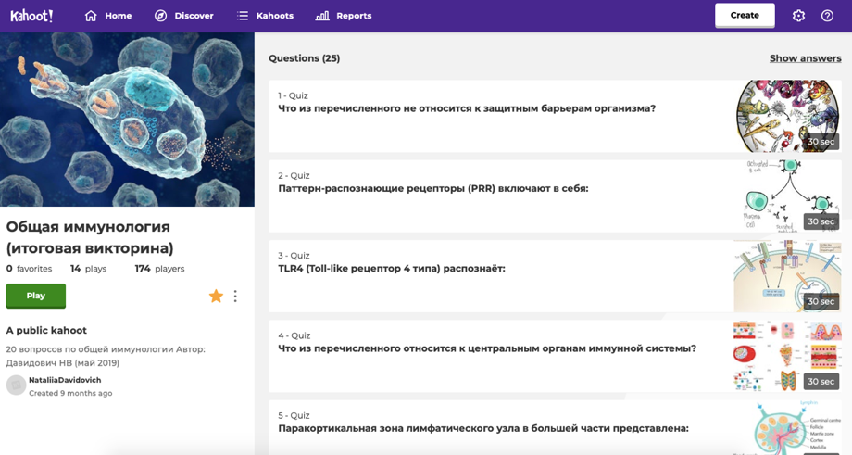The height and width of the screenshot is (455, 852).
Task: Open the three-dot more options menu
Action: pos(235,296)
